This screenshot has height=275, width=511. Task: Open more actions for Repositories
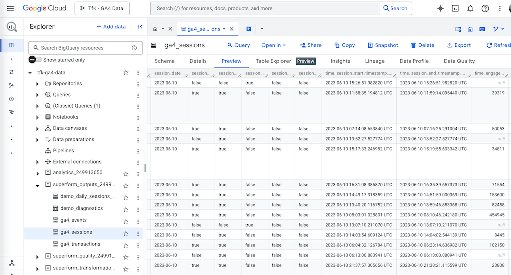click(138, 84)
